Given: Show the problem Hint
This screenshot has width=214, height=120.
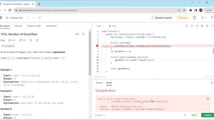Looking at the screenshot, I should (x=77, y=34).
